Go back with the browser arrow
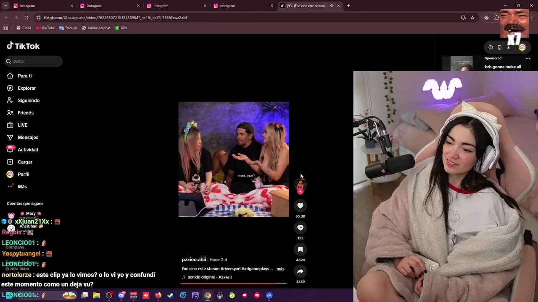 tap(6, 18)
